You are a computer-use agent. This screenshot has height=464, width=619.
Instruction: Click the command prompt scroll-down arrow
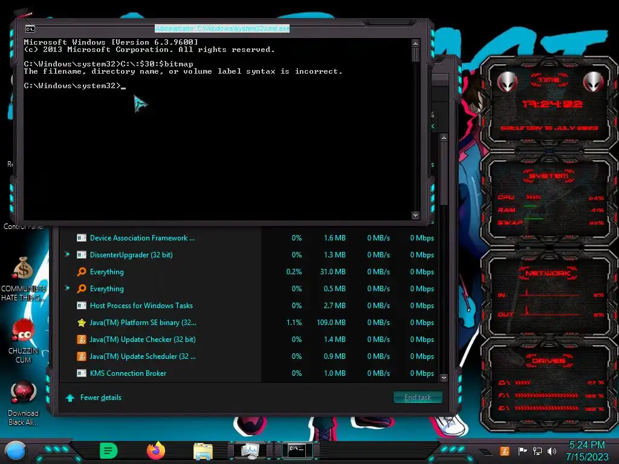[x=415, y=216]
